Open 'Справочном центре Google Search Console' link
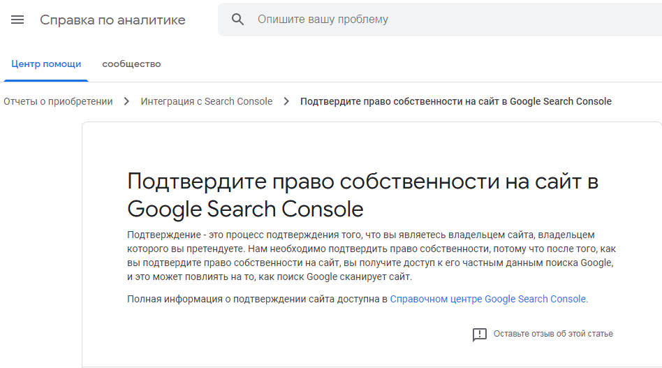The width and height of the screenshot is (662, 368). [x=489, y=299]
